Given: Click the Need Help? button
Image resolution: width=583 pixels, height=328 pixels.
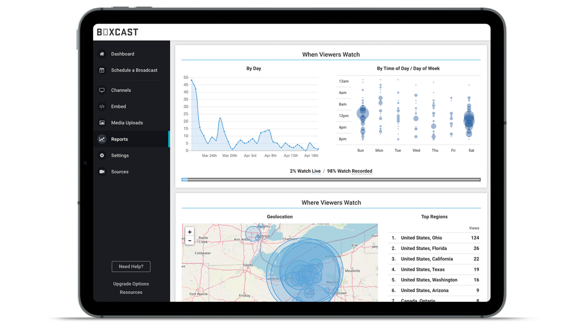Looking at the screenshot, I should coord(131,266).
